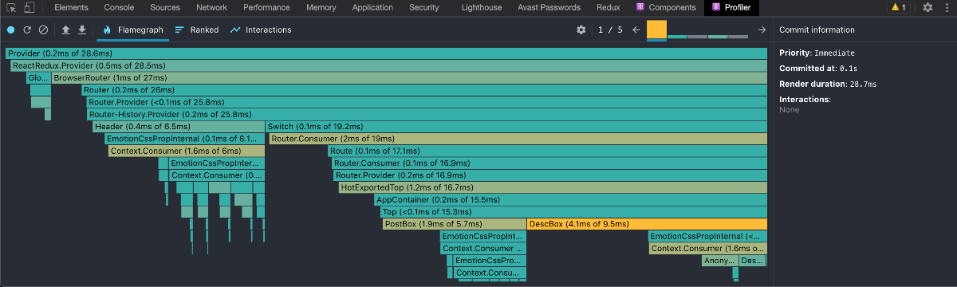Select the AppContainer bar
This screenshot has width=957, height=287.
coord(571,199)
